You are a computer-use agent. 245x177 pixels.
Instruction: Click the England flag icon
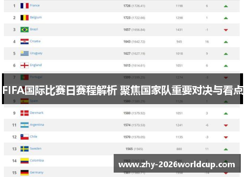(24, 66)
